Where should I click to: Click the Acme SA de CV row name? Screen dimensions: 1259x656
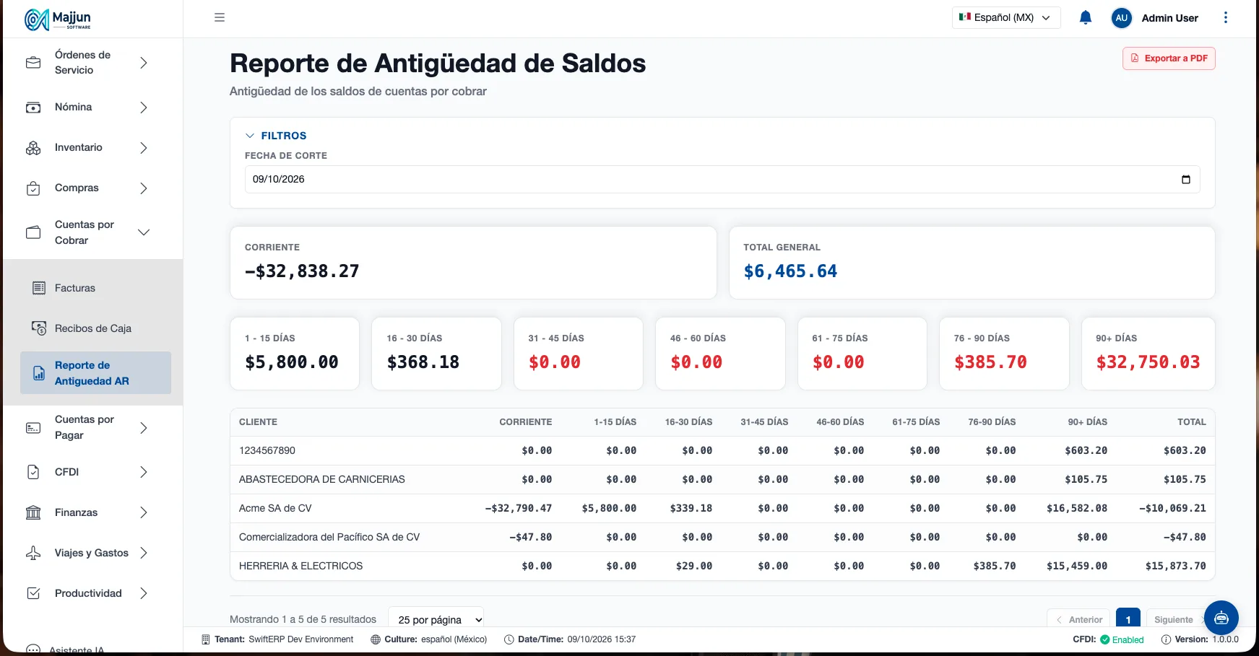point(275,508)
